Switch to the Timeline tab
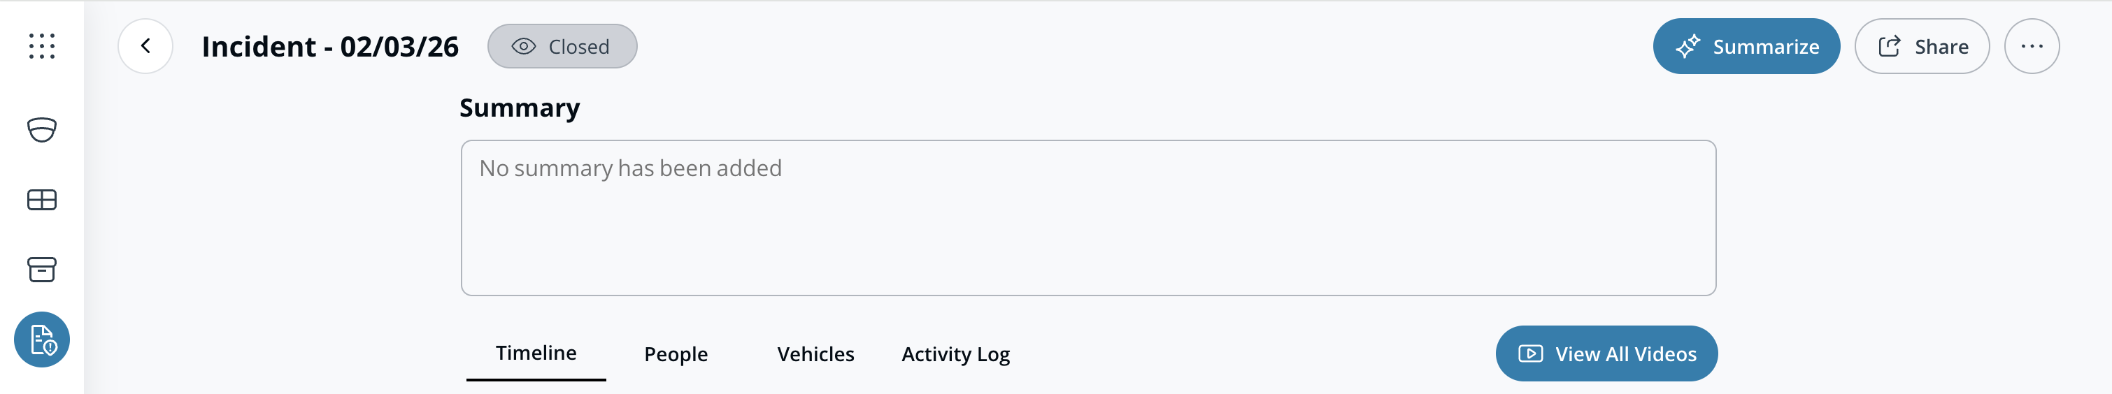This screenshot has height=394, width=2112. [536, 353]
